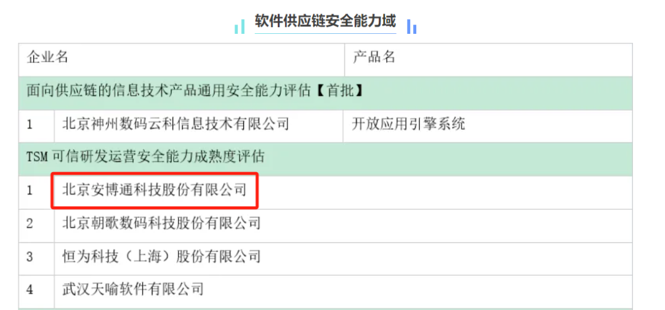Open the red-outlined 北京安博通科技股份有限公司 entry
Image resolution: width=665 pixels, height=310 pixels.
point(155,191)
